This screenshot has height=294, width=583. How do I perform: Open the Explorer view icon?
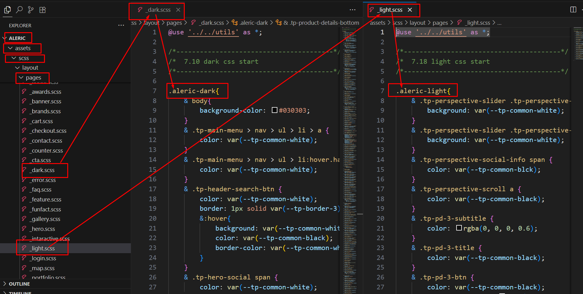(7, 10)
